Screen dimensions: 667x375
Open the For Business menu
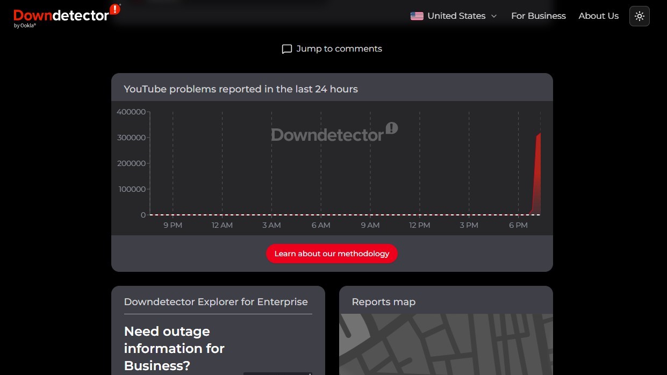(538, 16)
